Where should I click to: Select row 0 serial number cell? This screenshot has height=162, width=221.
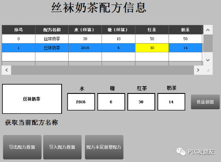point(18,39)
